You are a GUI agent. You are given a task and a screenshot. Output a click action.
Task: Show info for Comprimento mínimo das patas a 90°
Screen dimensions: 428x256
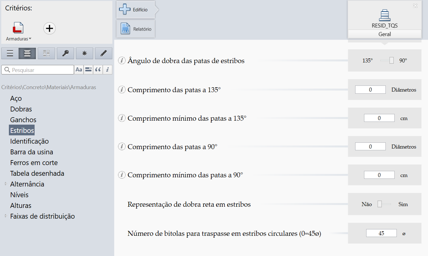[122, 175]
